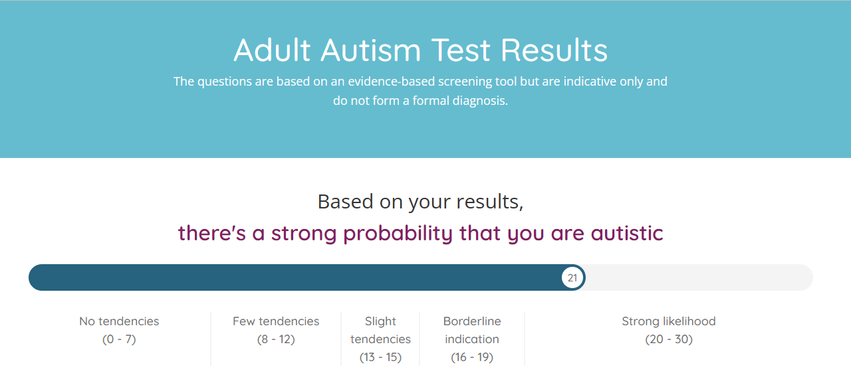Click the score marker showing 21

pyautogui.click(x=572, y=277)
